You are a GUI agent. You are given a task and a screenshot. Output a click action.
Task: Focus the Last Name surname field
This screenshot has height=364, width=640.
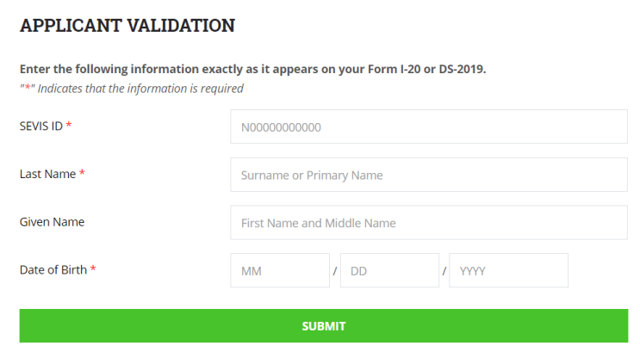(x=429, y=175)
